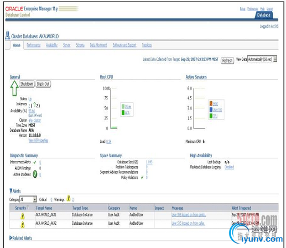Click the green CPU legend swatch in Active Sessions
This screenshot has width=286, height=248.
click(x=211, y=116)
